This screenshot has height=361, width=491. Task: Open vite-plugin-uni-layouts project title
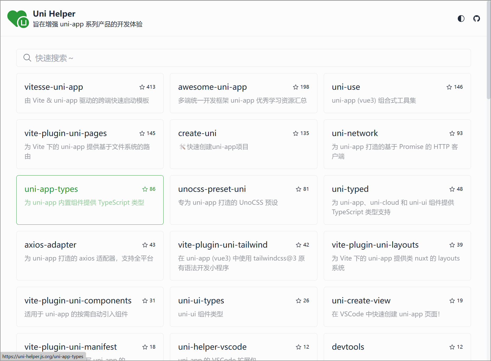coord(375,245)
